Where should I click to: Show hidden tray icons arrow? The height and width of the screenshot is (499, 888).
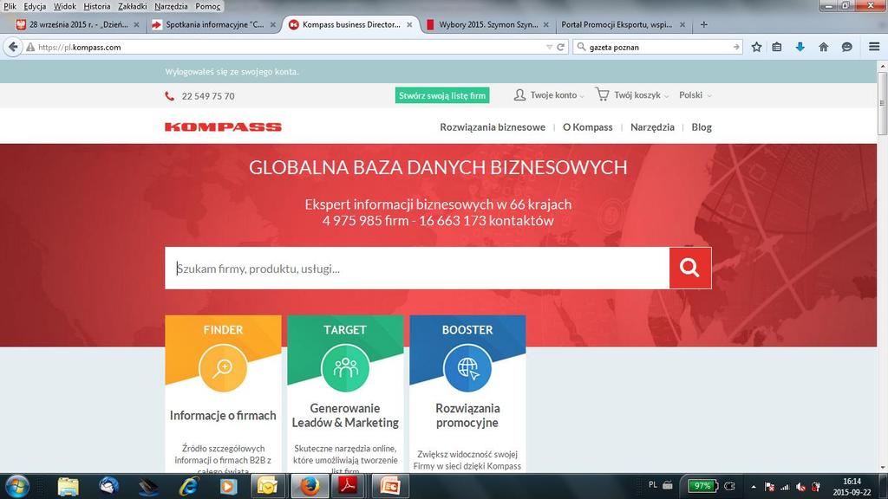click(754, 487)
